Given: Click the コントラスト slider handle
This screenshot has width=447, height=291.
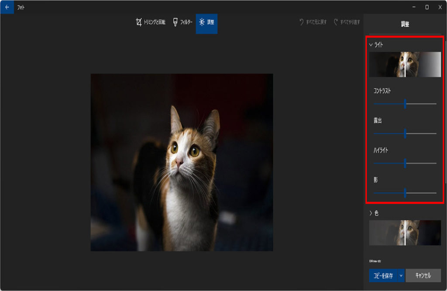Looking at the screenshot, I should pyautogui.click(x=405, y=104).
